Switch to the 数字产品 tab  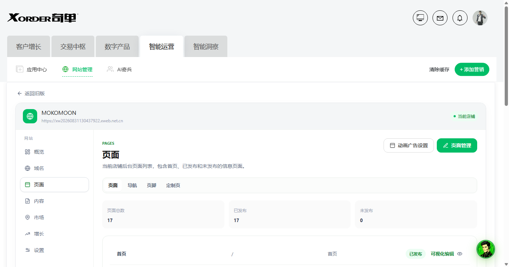[117, 46]
